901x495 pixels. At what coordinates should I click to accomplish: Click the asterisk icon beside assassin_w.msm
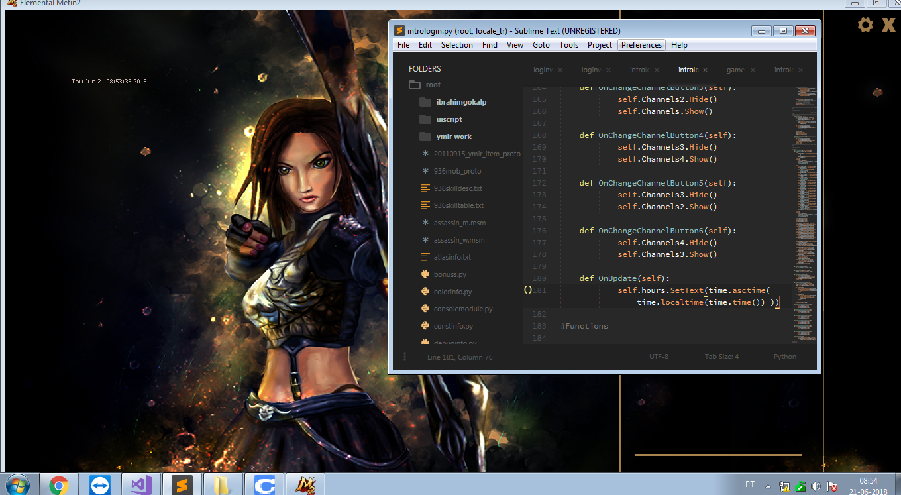pyautogui.click(x=425, y=240)
